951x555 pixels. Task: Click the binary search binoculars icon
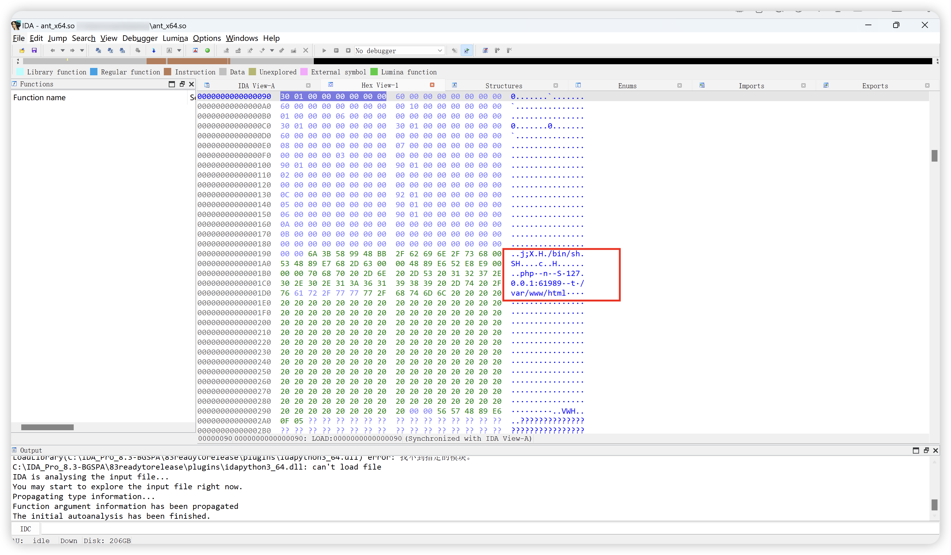122,50
